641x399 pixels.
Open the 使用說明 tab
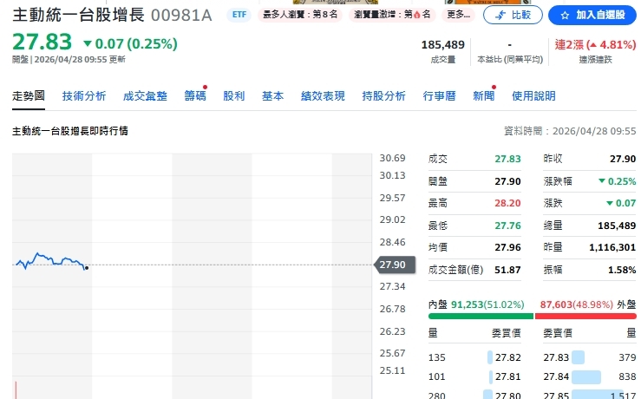(533, 96)
